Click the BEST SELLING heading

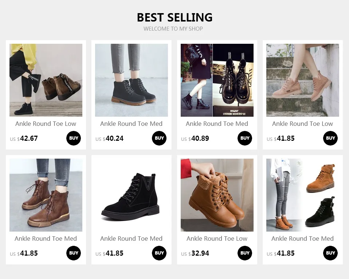click(x=174, y=18)
